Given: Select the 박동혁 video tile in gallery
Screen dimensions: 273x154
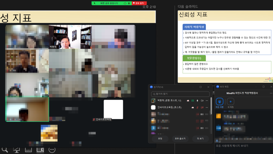Looking at the screenshot, I should tap(70, 37).
